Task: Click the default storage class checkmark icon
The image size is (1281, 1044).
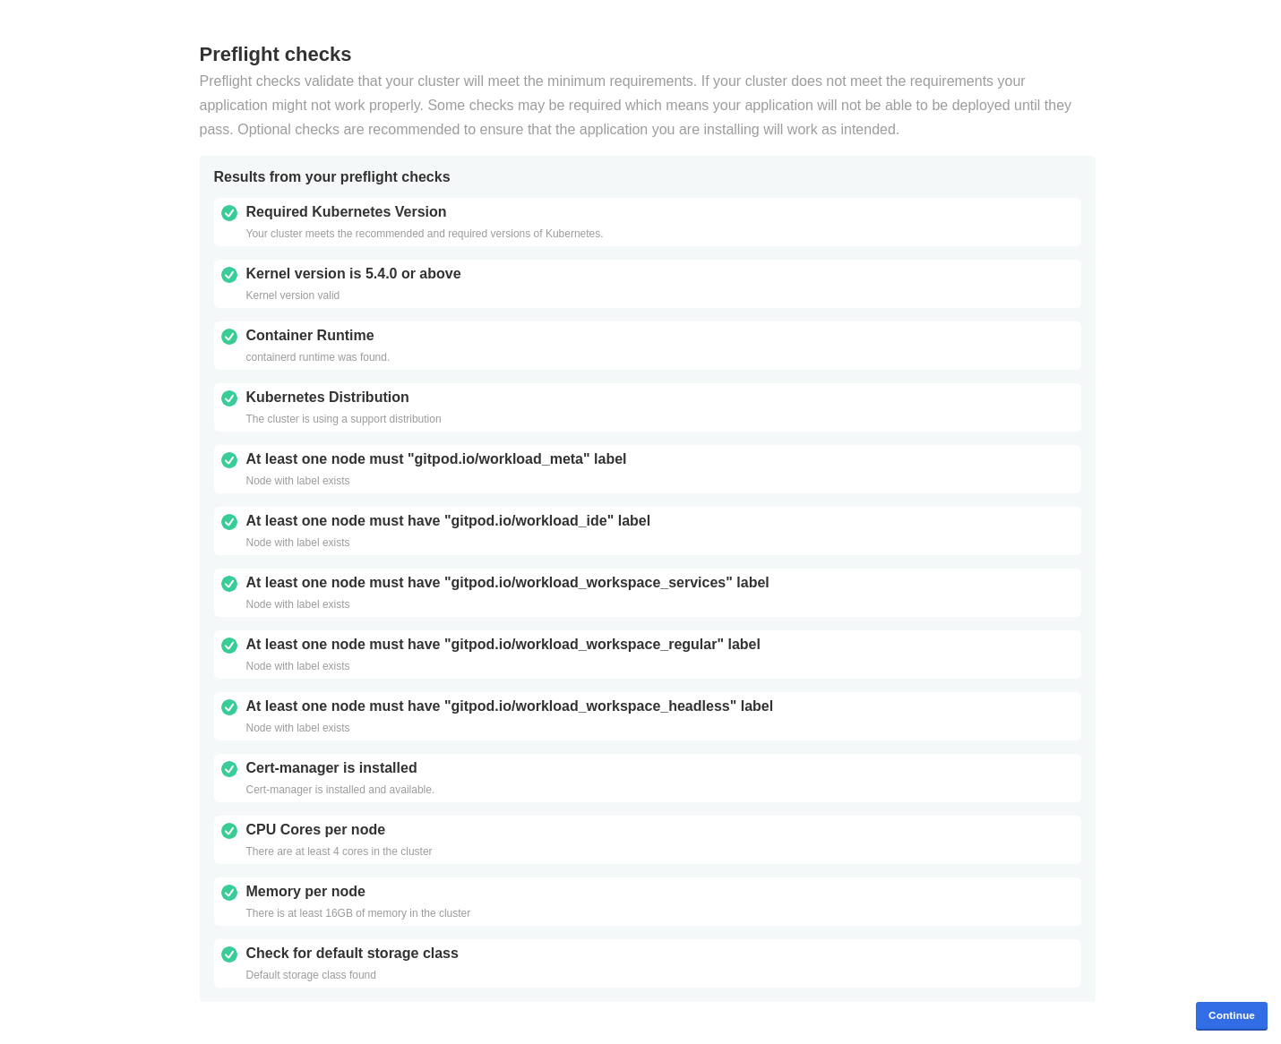Action: point(229,954)
